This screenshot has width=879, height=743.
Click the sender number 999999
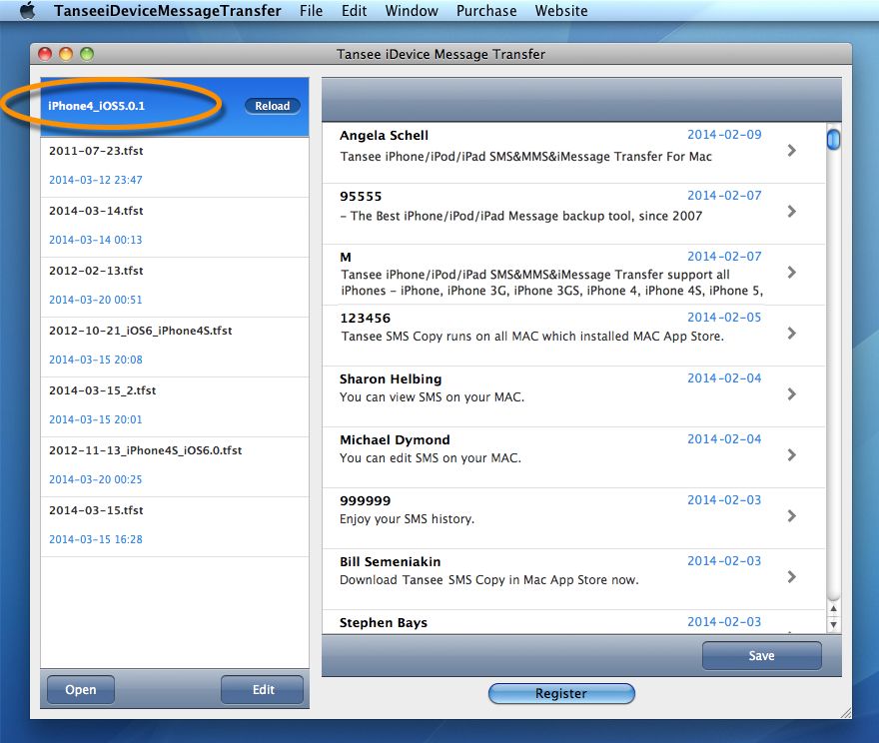pyautogui.click(x=365, y=501)
